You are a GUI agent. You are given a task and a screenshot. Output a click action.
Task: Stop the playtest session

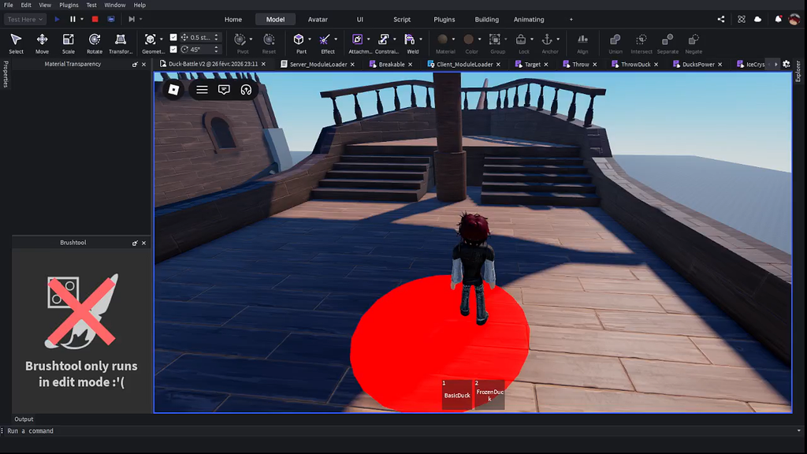click(95, 19)
